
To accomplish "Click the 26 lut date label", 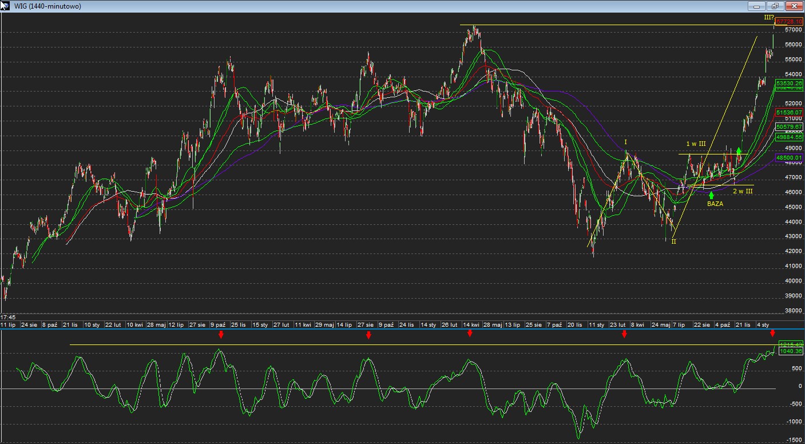I will click(449, 324).
